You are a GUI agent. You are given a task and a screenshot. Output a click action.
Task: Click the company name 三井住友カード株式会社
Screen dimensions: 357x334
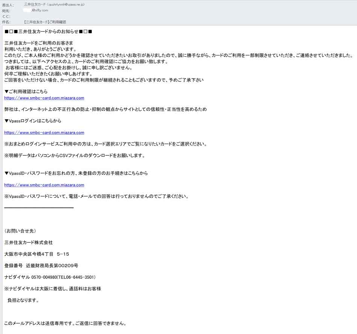point(29,242)
